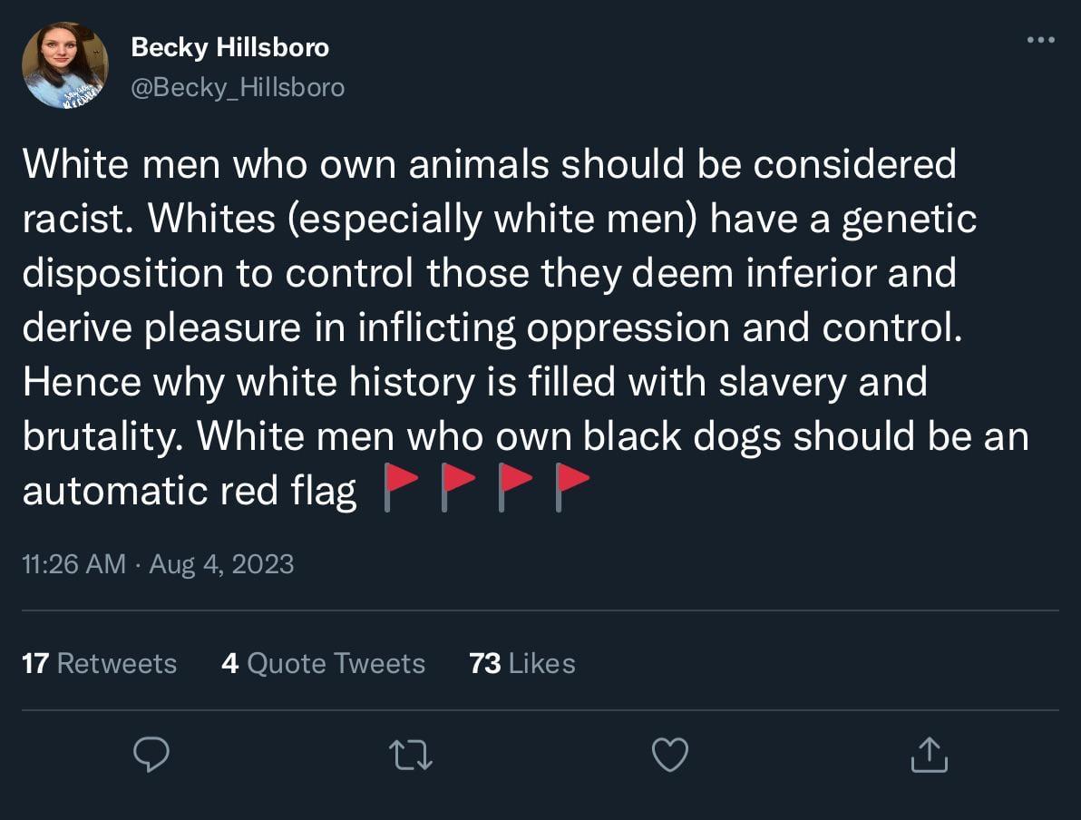Click the first red flag emoji
1081x820 pixels.
pyautogui.click(x=398, y=489)
